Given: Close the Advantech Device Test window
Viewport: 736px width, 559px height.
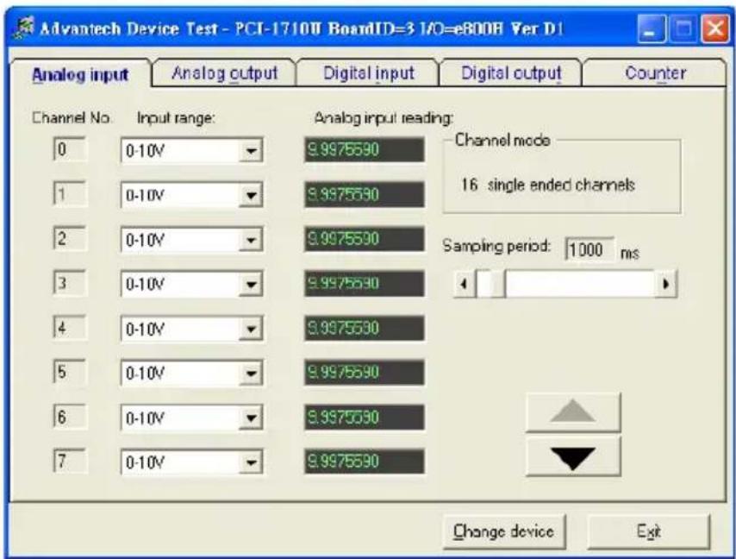Looking at the screenshot, I should 714,29.
